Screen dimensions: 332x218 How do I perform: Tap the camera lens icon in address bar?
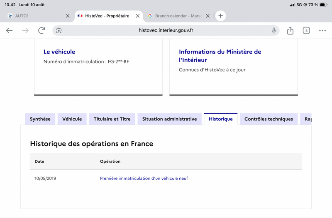tap(59, 30)
